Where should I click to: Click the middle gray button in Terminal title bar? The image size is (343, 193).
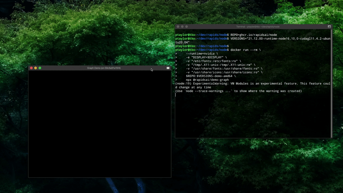182,27
